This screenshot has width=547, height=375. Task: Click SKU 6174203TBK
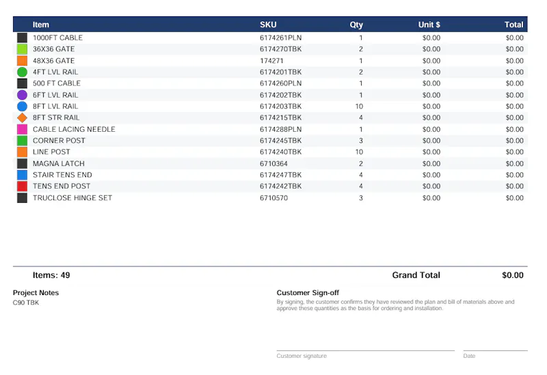point(280,107)
